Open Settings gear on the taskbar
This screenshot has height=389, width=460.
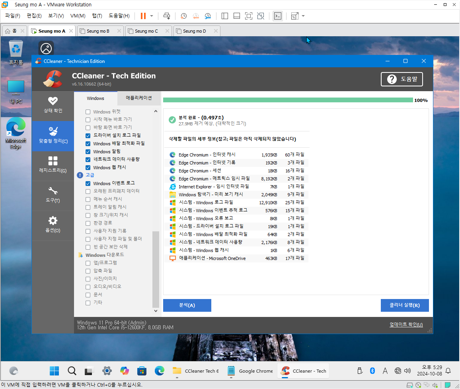[107, 371]
